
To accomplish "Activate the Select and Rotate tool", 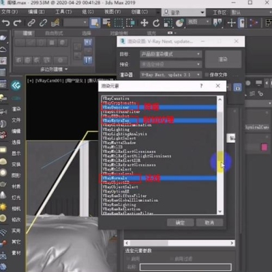I will click(x=156, y=23).
